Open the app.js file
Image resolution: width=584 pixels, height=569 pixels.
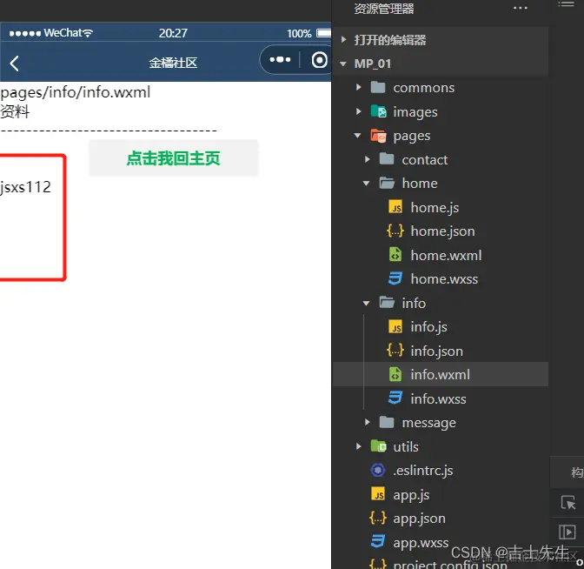(x=411, y=495)
